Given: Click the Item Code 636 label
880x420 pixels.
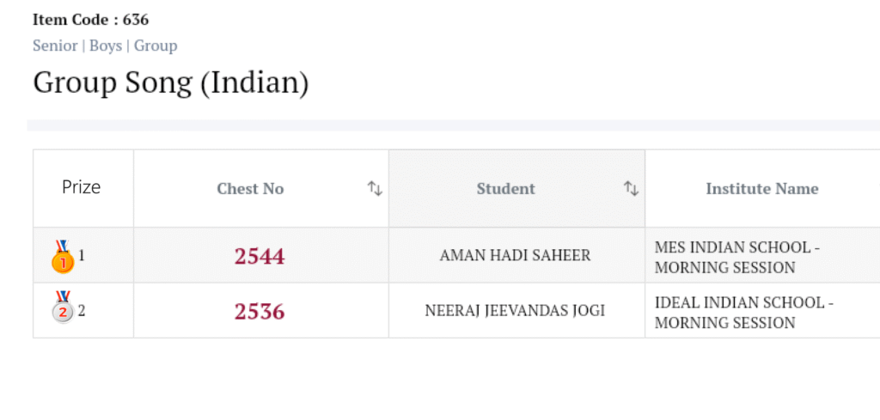Looking at the screenshot, I should tap(90, 20).
